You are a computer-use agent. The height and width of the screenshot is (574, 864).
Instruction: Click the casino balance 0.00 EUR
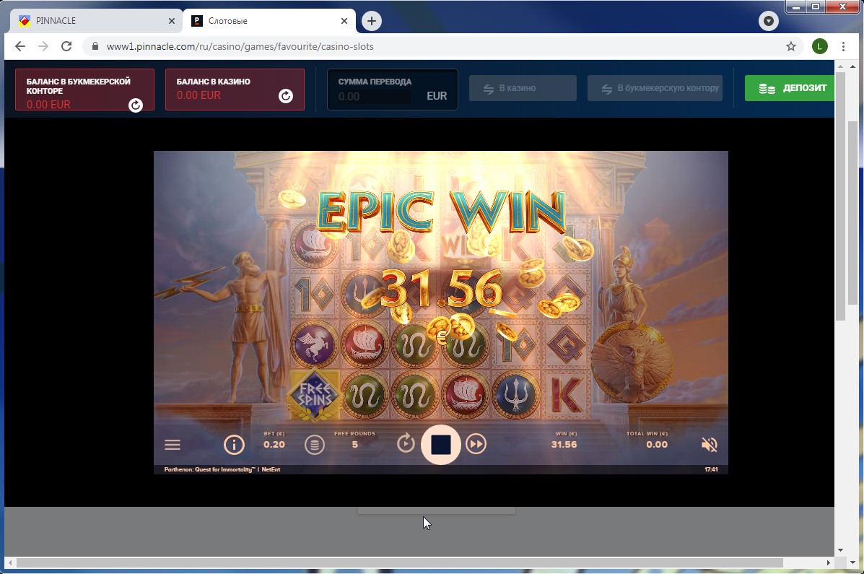point(198,95)
